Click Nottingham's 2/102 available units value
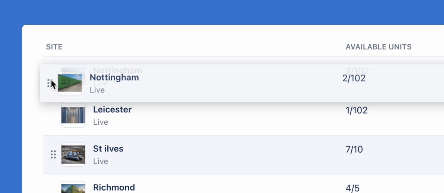The height and width of the screenshot is (193, 444). pos(354,78)
